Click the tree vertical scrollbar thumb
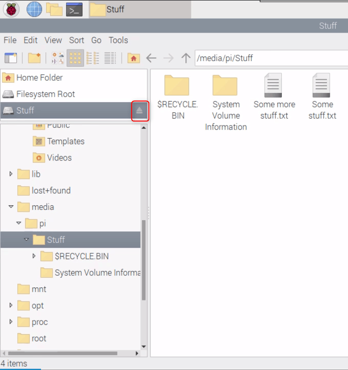Screen dimensions: 348x370 144,260
